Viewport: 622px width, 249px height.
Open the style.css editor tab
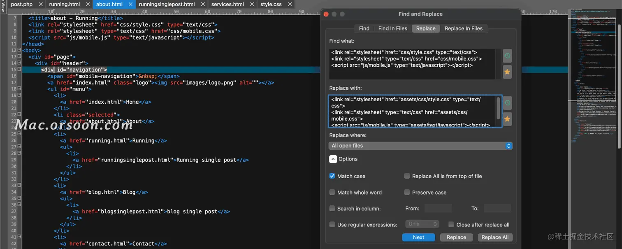click(x=271, y=5)
